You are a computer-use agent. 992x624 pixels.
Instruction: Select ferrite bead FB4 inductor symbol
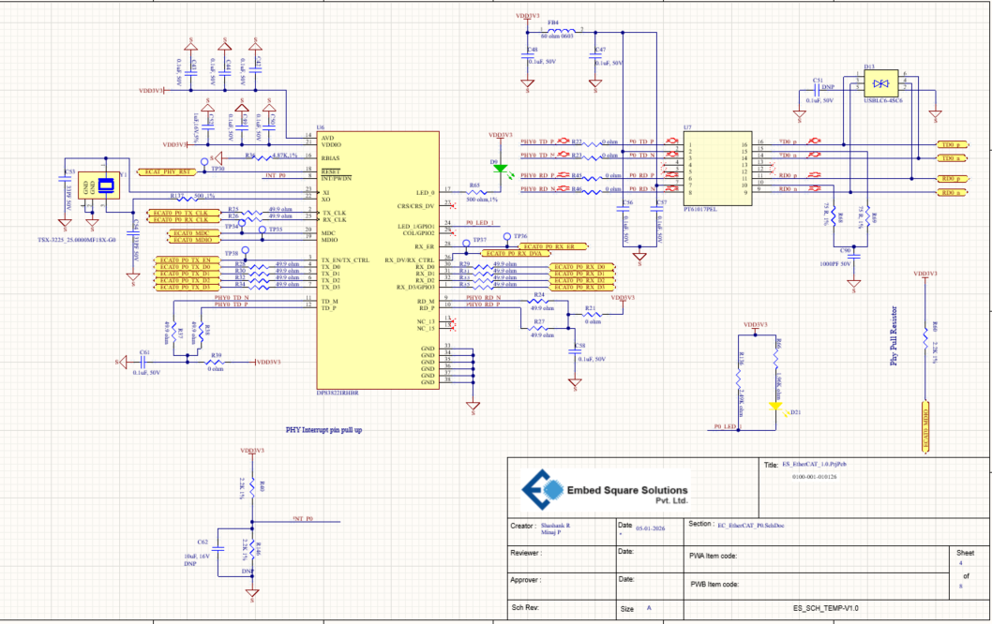(562, 30)
